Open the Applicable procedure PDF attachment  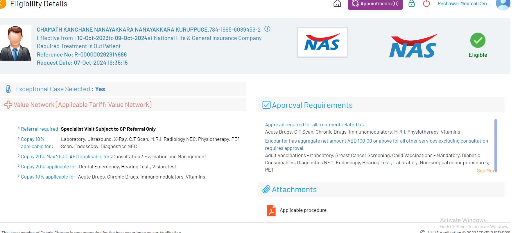tap(271, 210)
